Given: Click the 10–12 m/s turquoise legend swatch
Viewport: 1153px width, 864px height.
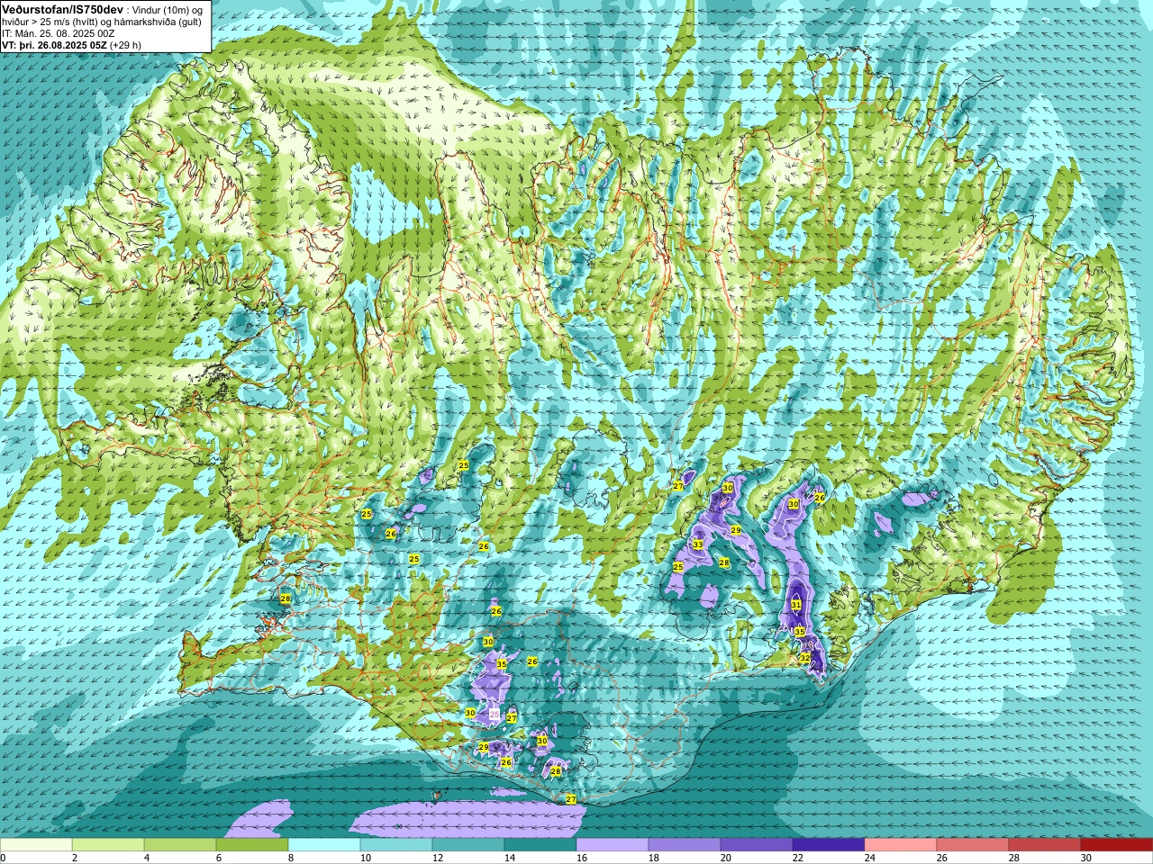Looking at the screenshot, I should point(396,845).
